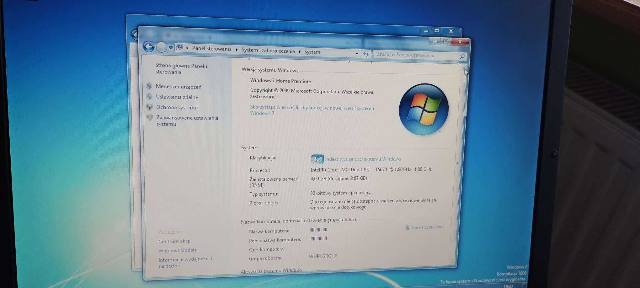
Task: Close the System window
Action: 460,42
